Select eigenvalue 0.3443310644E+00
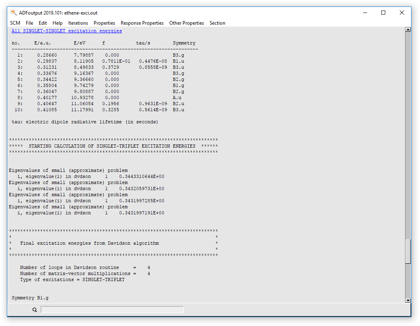Image resolution: width=420 pixels, height=326 pixels. pos(142,177)
